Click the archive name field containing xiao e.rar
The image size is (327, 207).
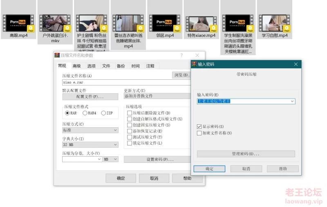click(126, 82)
